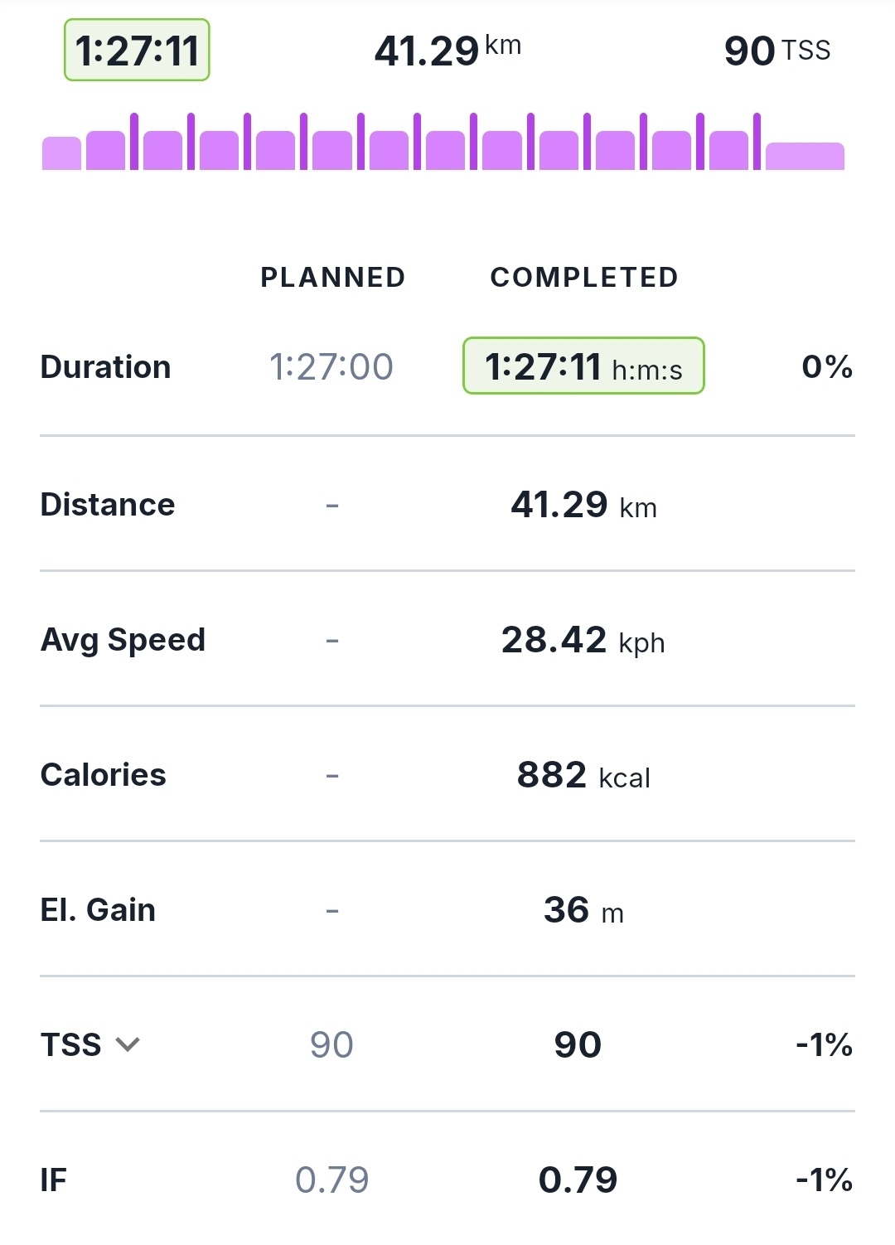Click the planned Distance dash placeholder
Screen dimensions: 895x1245
(332, 505)
